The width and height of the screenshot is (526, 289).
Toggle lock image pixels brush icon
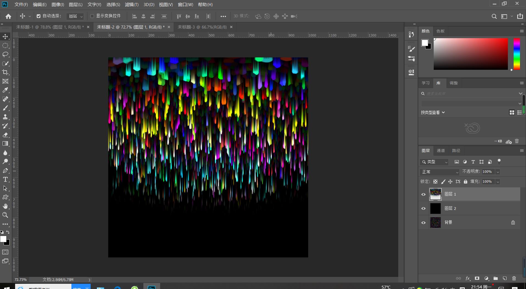click(x=443, y=182)
